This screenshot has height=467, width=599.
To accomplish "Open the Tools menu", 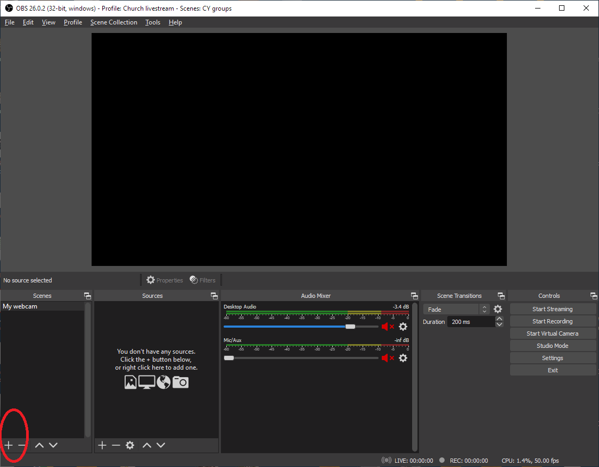I will point(153,22).
